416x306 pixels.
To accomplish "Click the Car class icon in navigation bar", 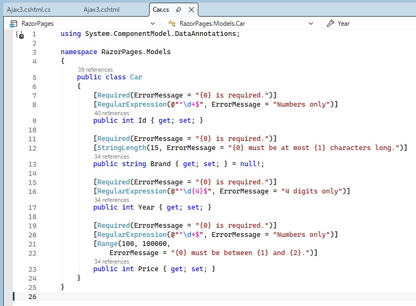I will pos(172,24).
